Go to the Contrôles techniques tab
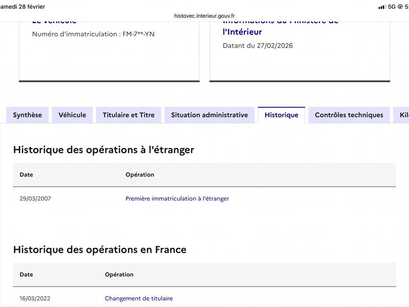Image resolution: width=409 pixels, height=307 pixels. [x=349, y=115]
